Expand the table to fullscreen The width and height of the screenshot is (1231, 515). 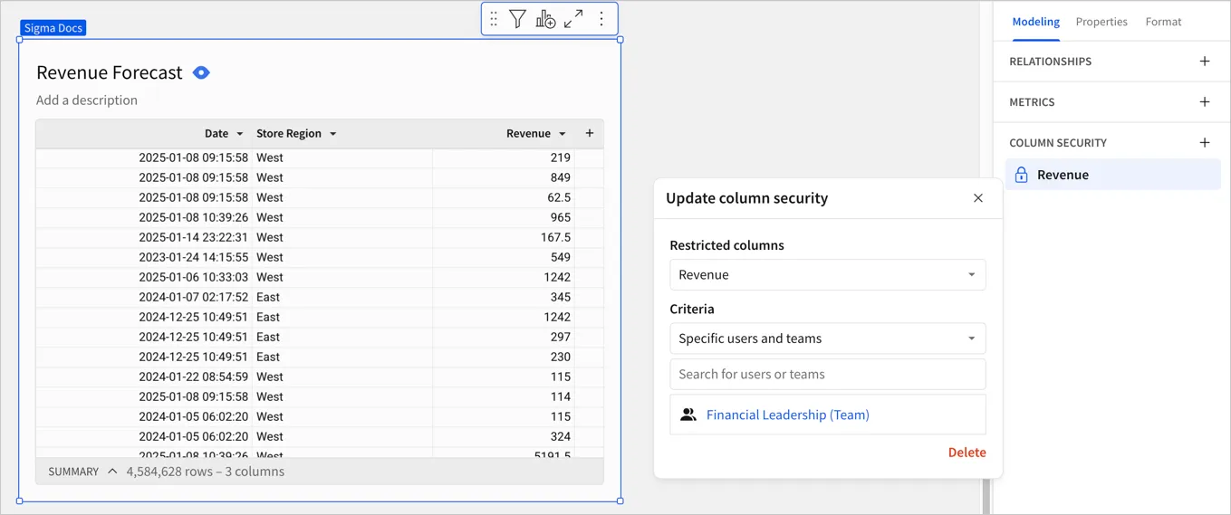(573, 19)
